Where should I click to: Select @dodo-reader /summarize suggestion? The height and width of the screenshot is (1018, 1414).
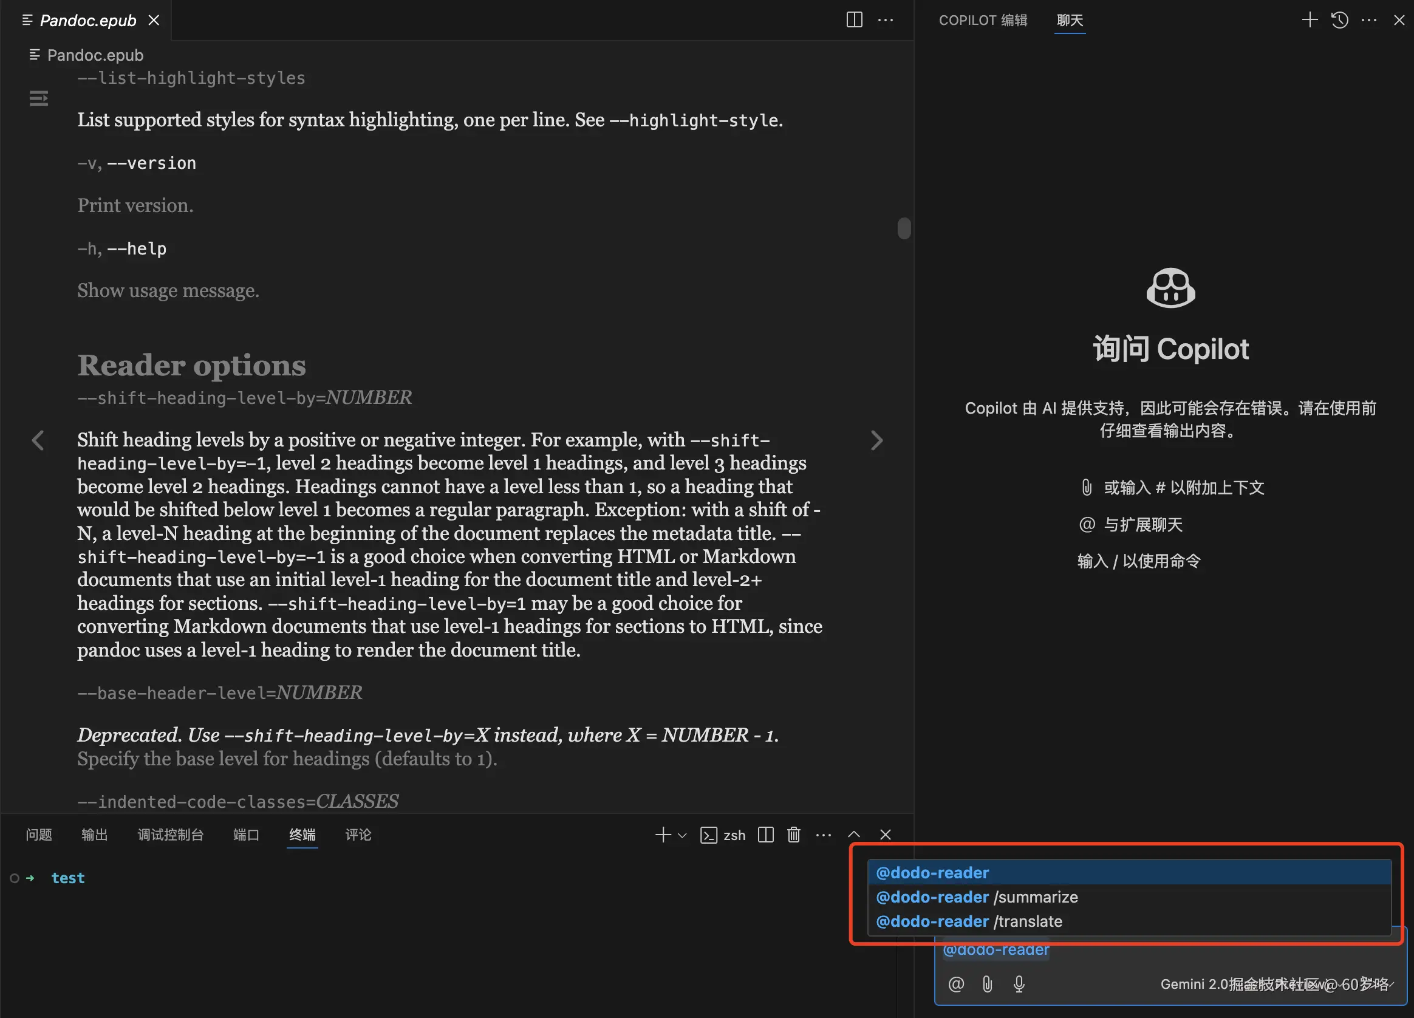976,897
